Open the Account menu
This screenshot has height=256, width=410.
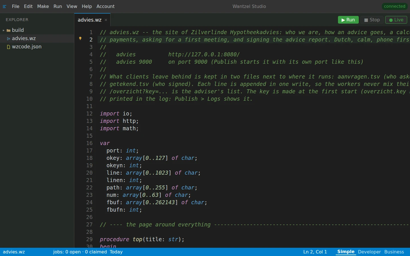(105, 6)
